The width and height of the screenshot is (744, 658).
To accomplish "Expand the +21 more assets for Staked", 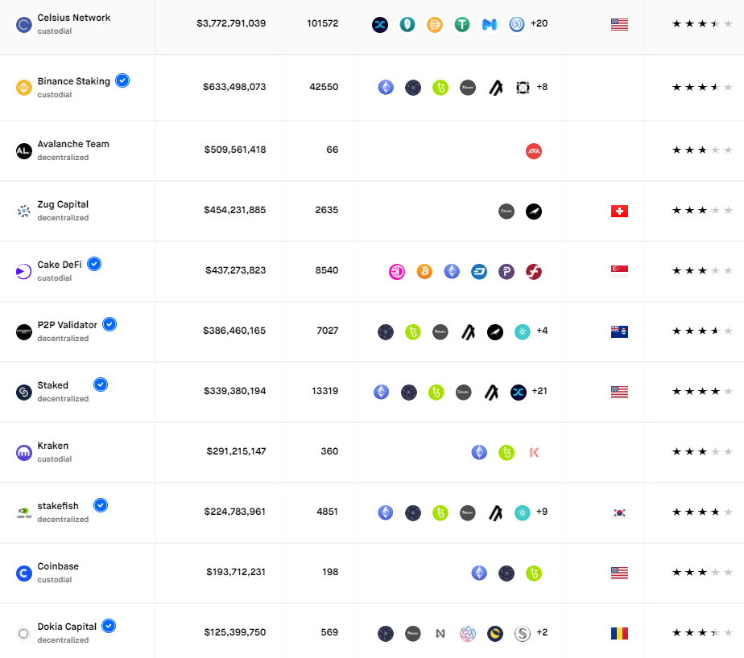I will [x=539, y=391].
